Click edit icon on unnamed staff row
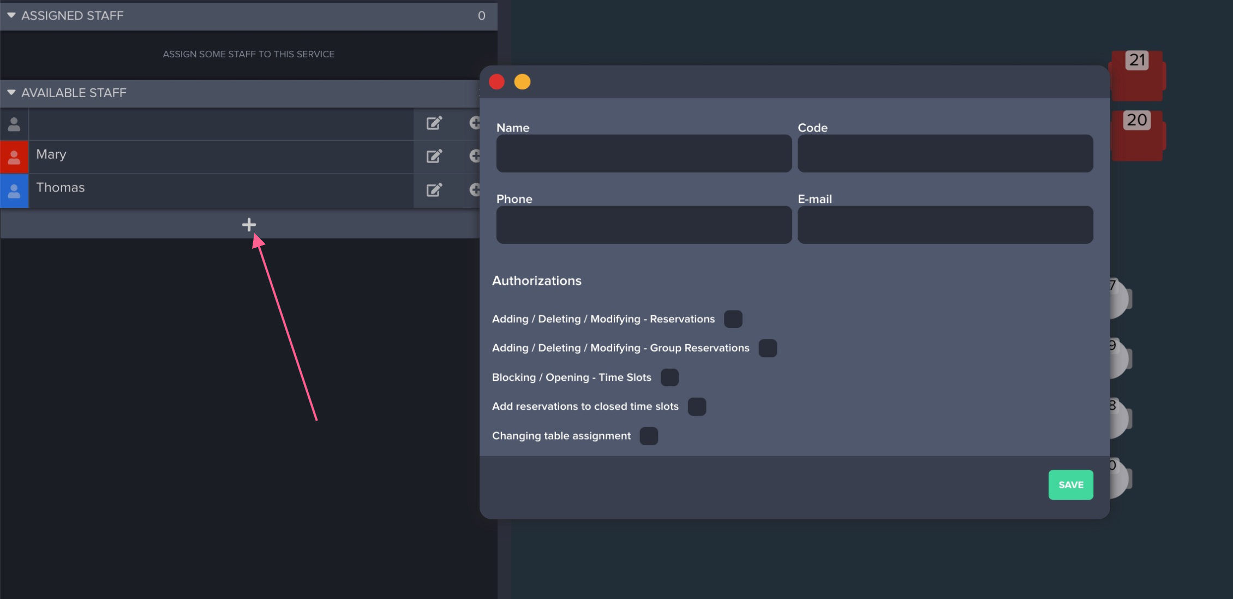 [x=434, y=123]
